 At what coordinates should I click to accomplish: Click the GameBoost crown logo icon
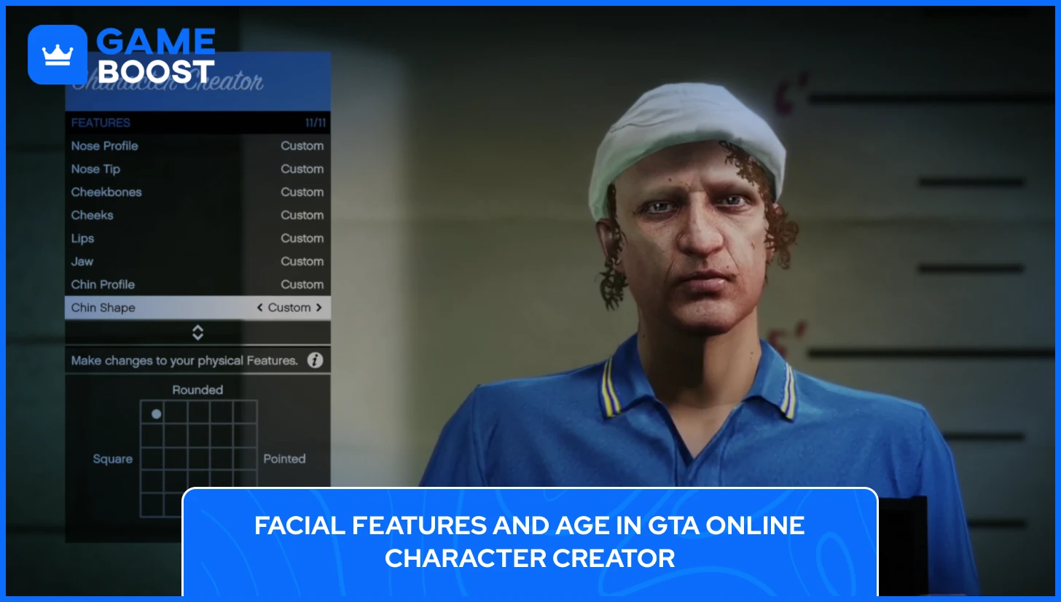point(58,54)
